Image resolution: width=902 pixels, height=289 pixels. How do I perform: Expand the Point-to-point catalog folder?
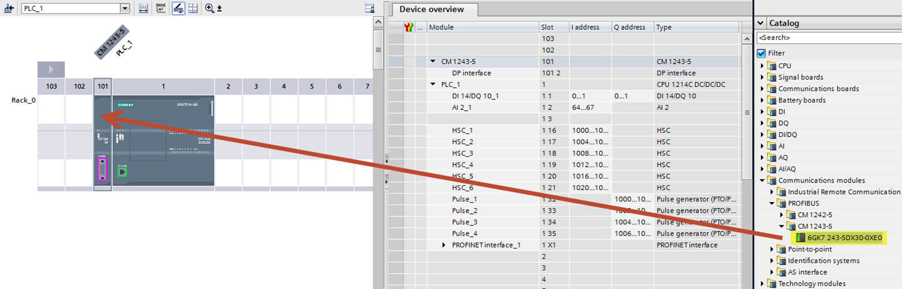pyautogui.click(x=772, y=249)
